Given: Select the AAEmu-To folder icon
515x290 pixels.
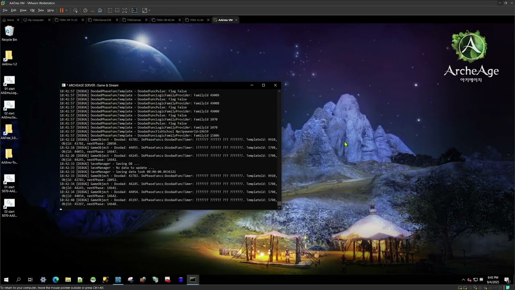Looking at the screenshot, I should point(9,157).
